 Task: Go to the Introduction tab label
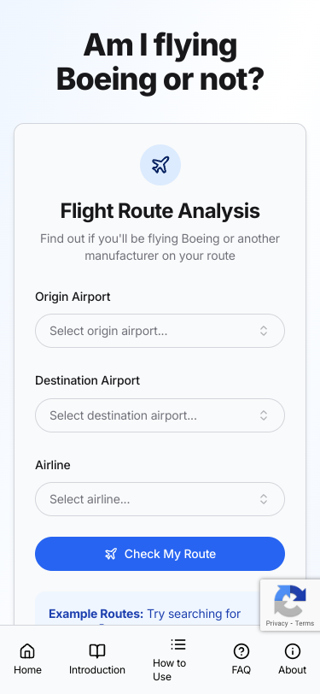[x=97, y=670]
